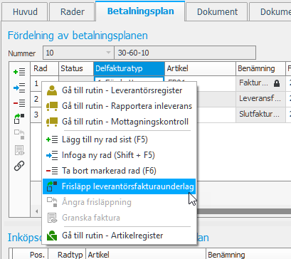Click the greyed undo release sidebar icon

tap(19, 134)
